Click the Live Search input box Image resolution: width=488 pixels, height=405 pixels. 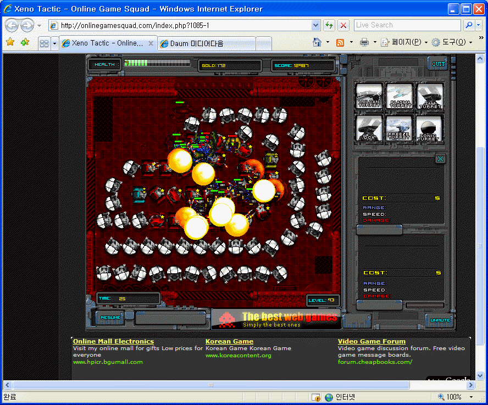click(x=407, y=25)
